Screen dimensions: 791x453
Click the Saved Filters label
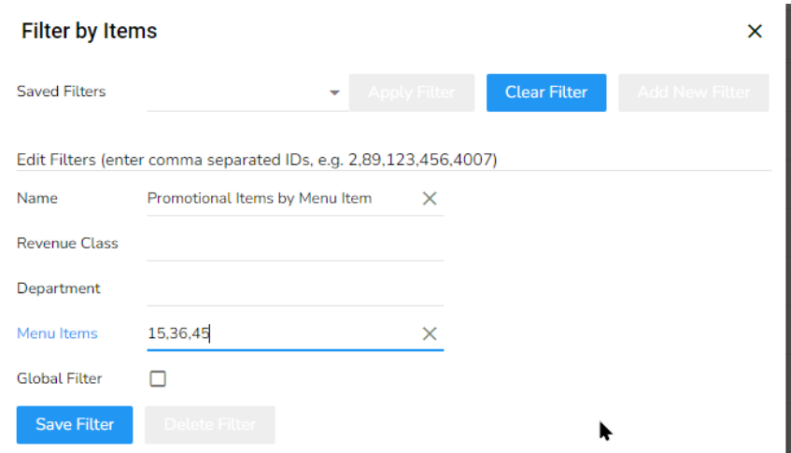click(62, 92)
